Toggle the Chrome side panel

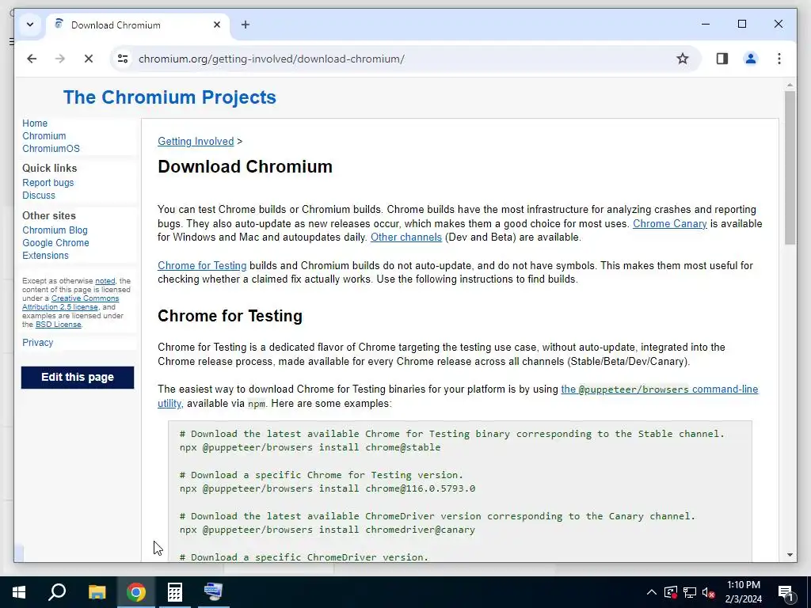pos(722,59)
